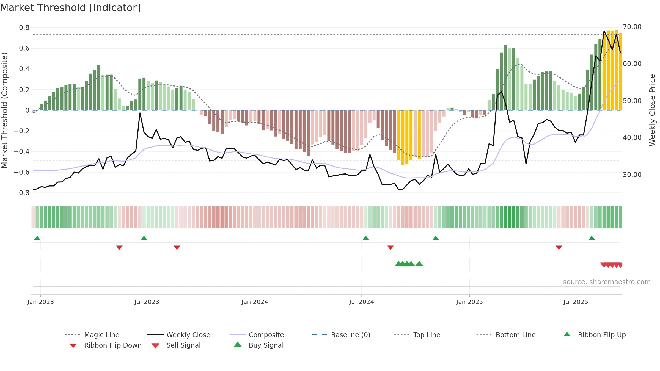Click the '50.00' price axis label
The image size is (660, 371).
coord(632,101)
